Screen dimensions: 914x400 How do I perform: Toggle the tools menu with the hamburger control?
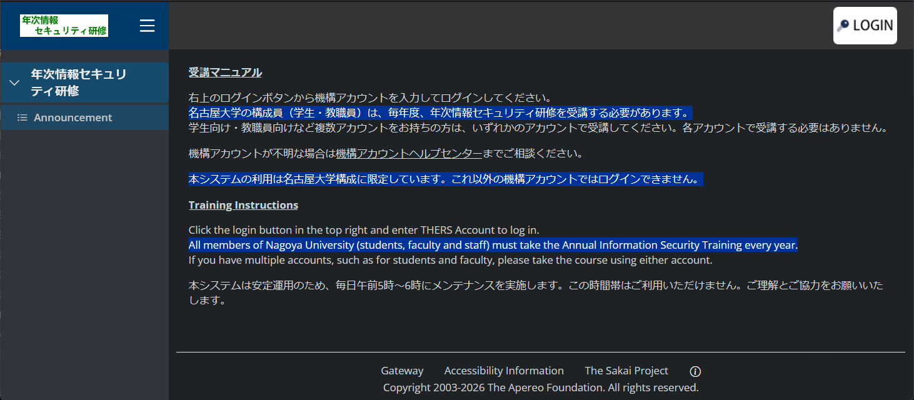pyautogui.click(x=147, y=26)
